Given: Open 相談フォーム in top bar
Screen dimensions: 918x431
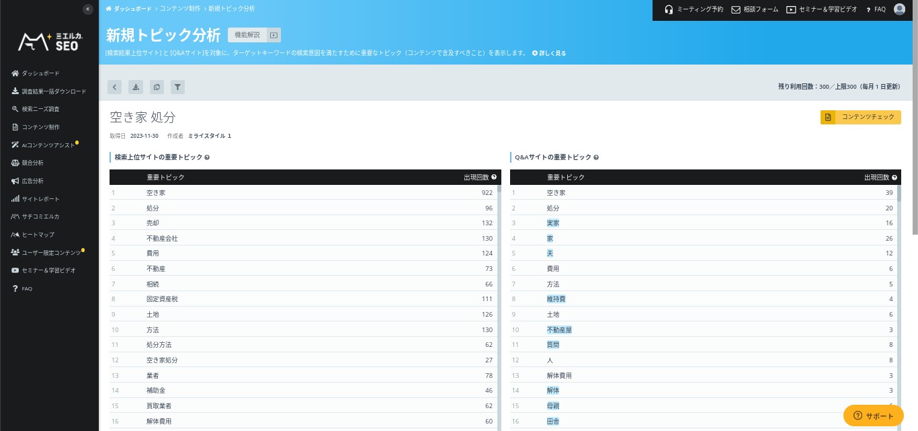Looking at the screenshot, I should click(755, 10).
